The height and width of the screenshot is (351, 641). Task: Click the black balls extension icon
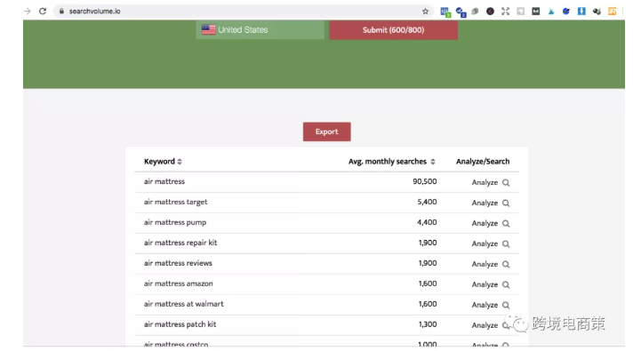597,12
